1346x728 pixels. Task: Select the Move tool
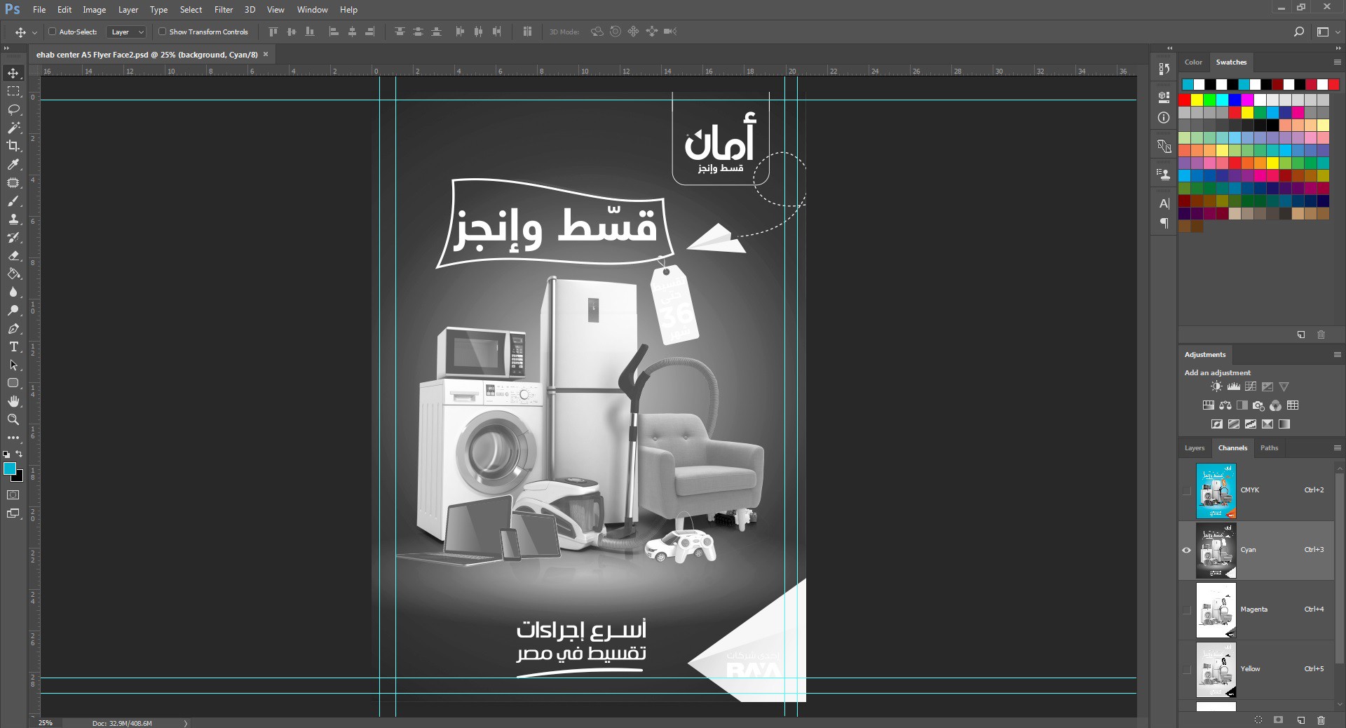(13, 73)
